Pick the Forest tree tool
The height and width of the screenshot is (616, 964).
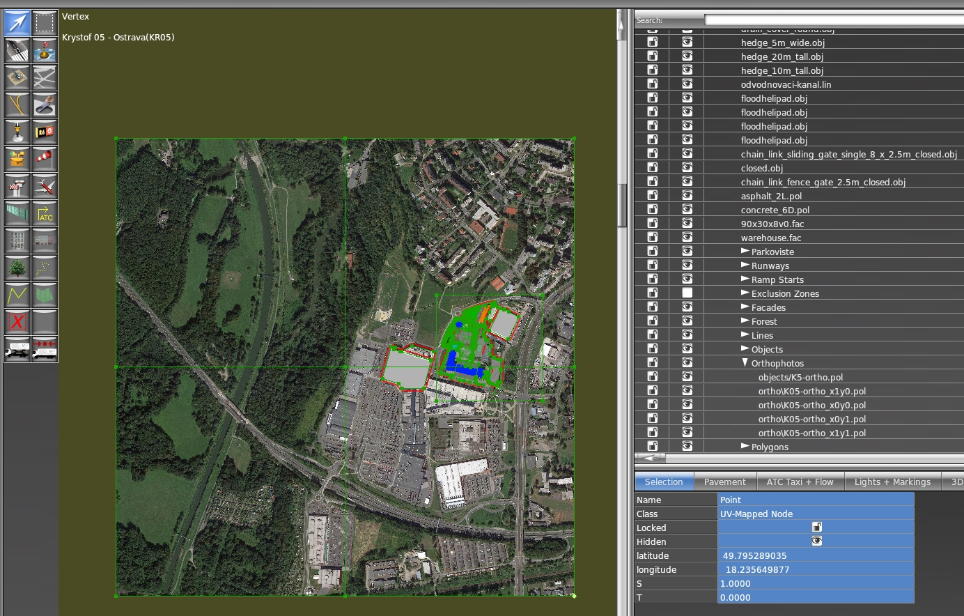[x=17, y=268]
